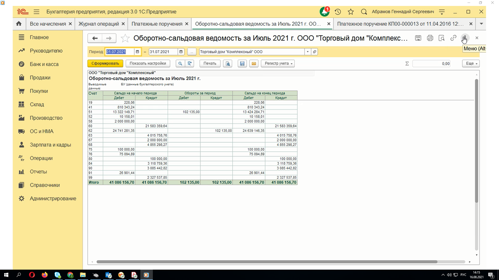
Task: Click the period end date field
Action: (x=163, y=52)
